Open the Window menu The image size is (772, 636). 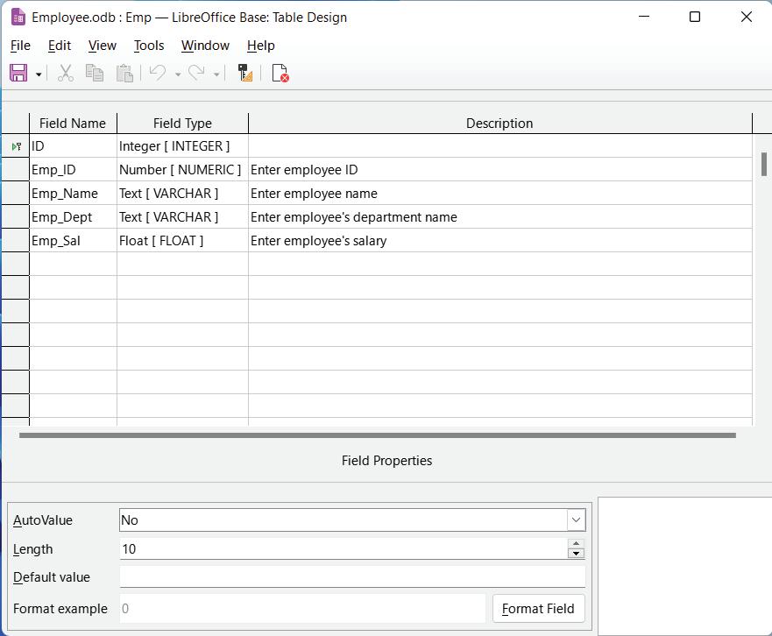205,46
